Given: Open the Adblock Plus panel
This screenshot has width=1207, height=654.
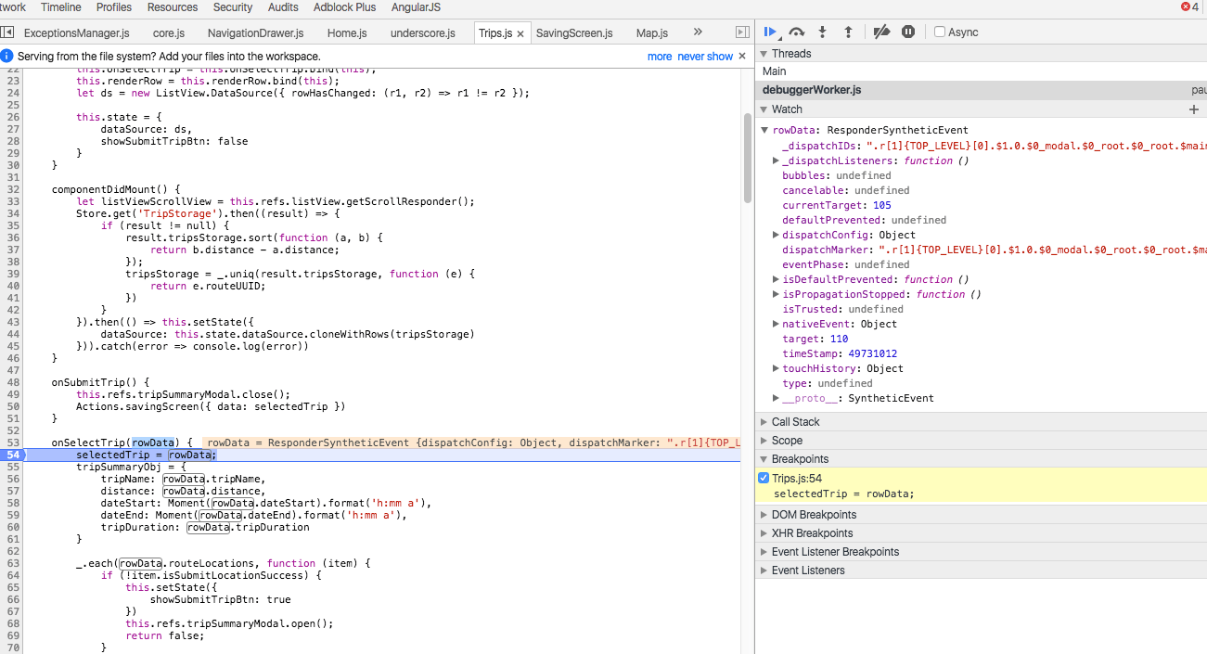Looking at the screenshot, I should [x=345, y=6].
